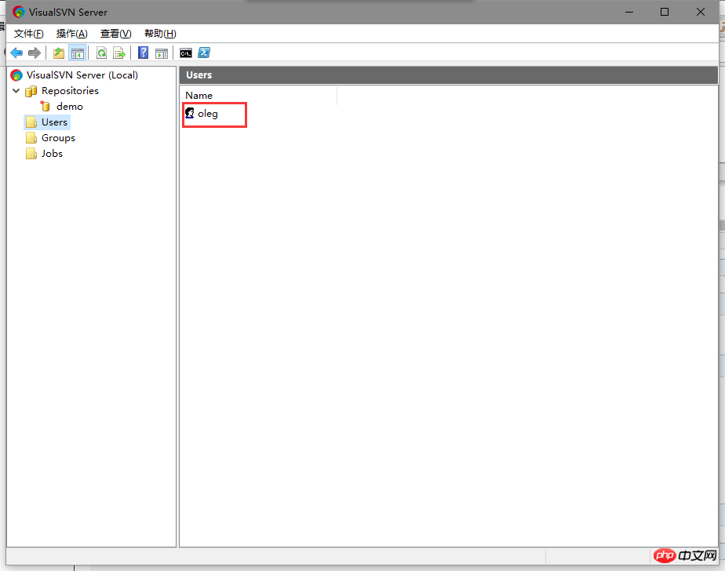Click the demo repository icon
The image size is (725, 571).
click(45, 107)
